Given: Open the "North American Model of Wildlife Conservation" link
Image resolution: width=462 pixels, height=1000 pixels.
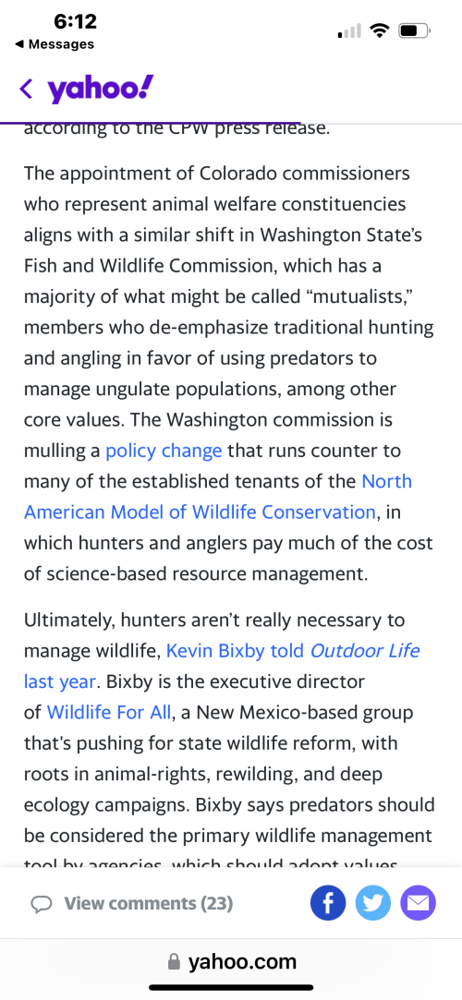Looking at the screenshot, I should coord(217,496).
